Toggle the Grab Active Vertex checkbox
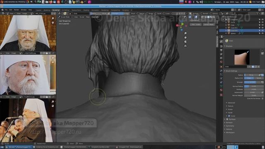The image size is (265, 149). pos(263,99)
